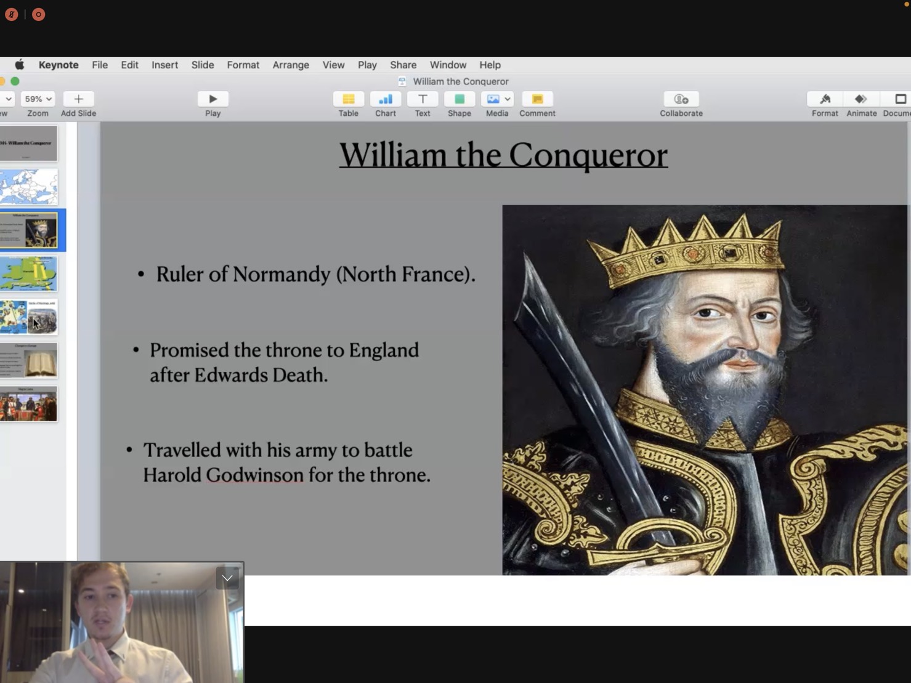Select the open book slide thumbnail
The width and height of the screenshot is (911, 683).
coord(28,360)
